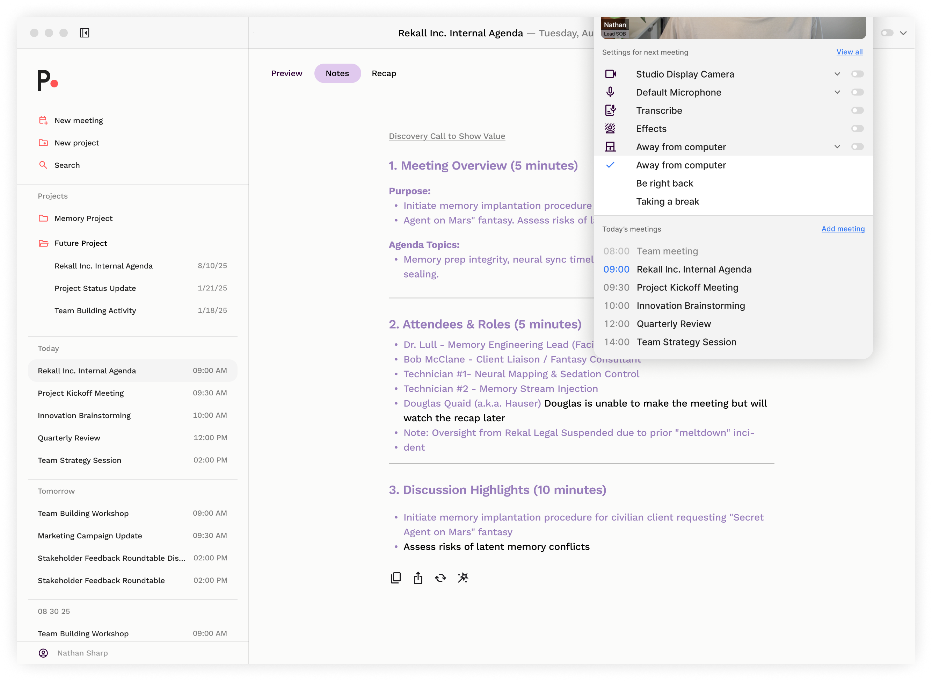Open the Preview tab
Screen dimensions: 932x681
click(x=287, y=73)
